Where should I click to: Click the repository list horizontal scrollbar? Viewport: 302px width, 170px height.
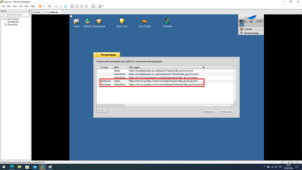[x=178, y=106]
